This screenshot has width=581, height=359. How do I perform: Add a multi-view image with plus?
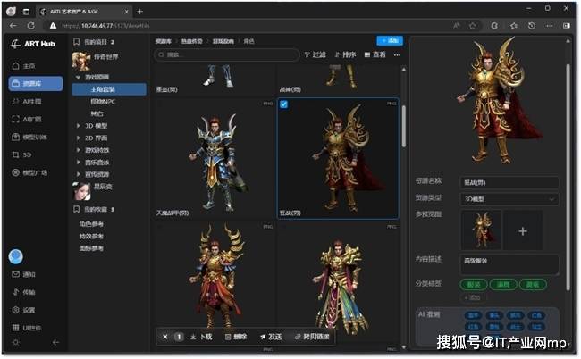coord(523,231)
